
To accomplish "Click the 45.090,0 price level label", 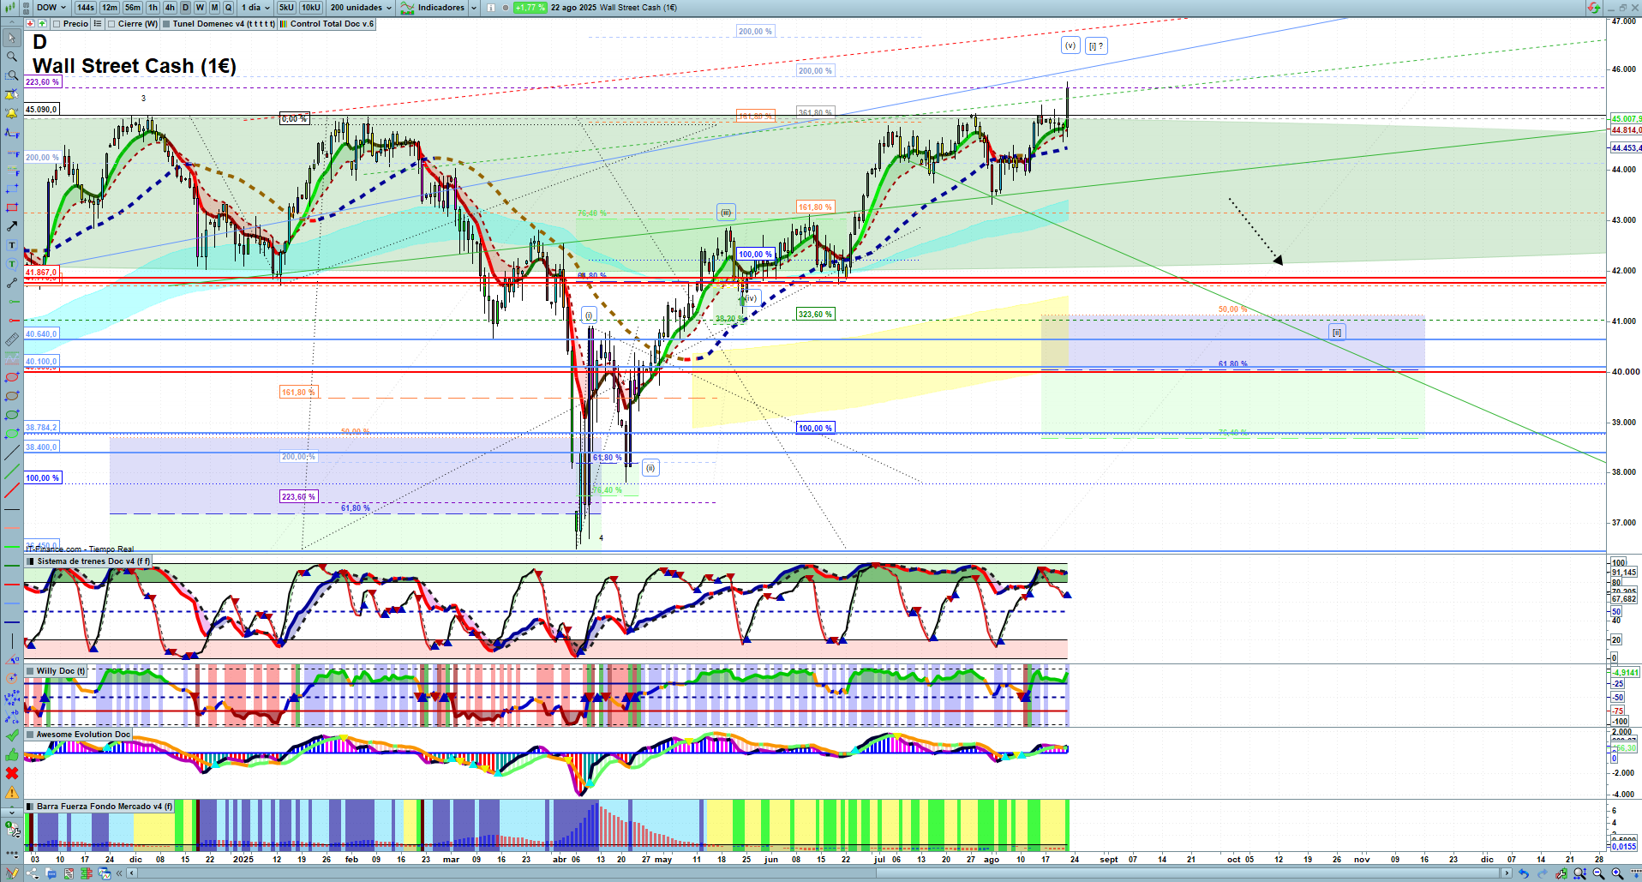I will [x=41, y=110].
